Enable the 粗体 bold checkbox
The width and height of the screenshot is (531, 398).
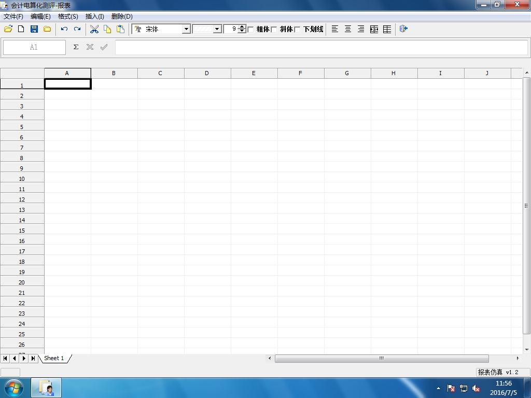click(251, 30)
